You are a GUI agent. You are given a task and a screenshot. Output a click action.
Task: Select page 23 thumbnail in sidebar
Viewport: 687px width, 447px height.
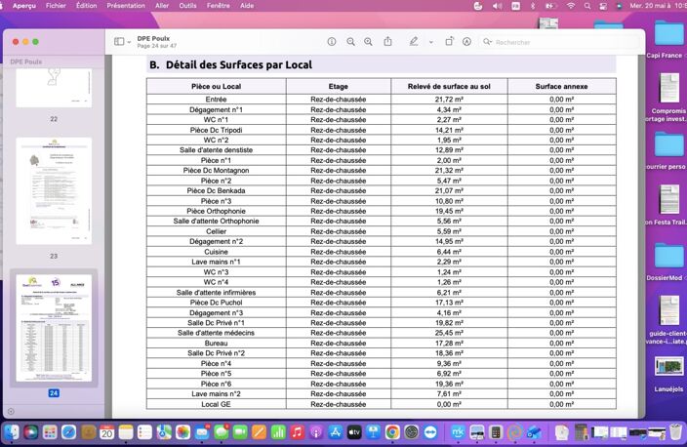(54, 191)
